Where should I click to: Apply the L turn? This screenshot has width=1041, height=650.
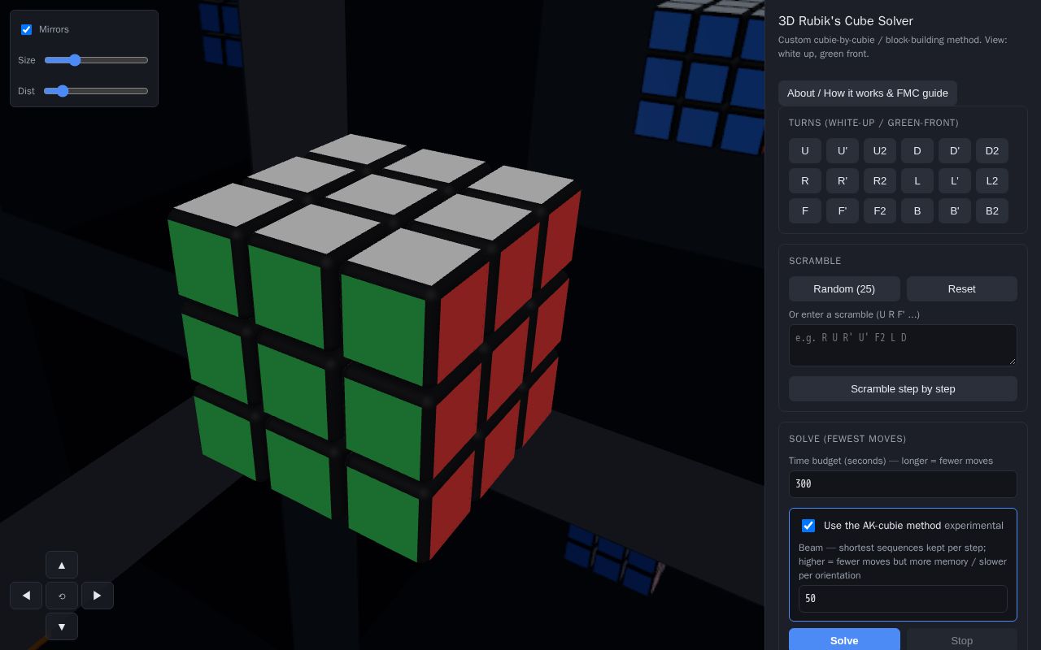(x=917, y=180)
